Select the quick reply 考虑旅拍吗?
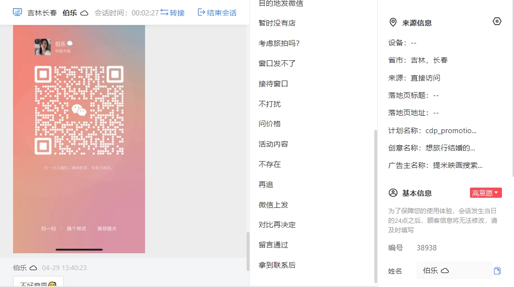 coord(279,43)
